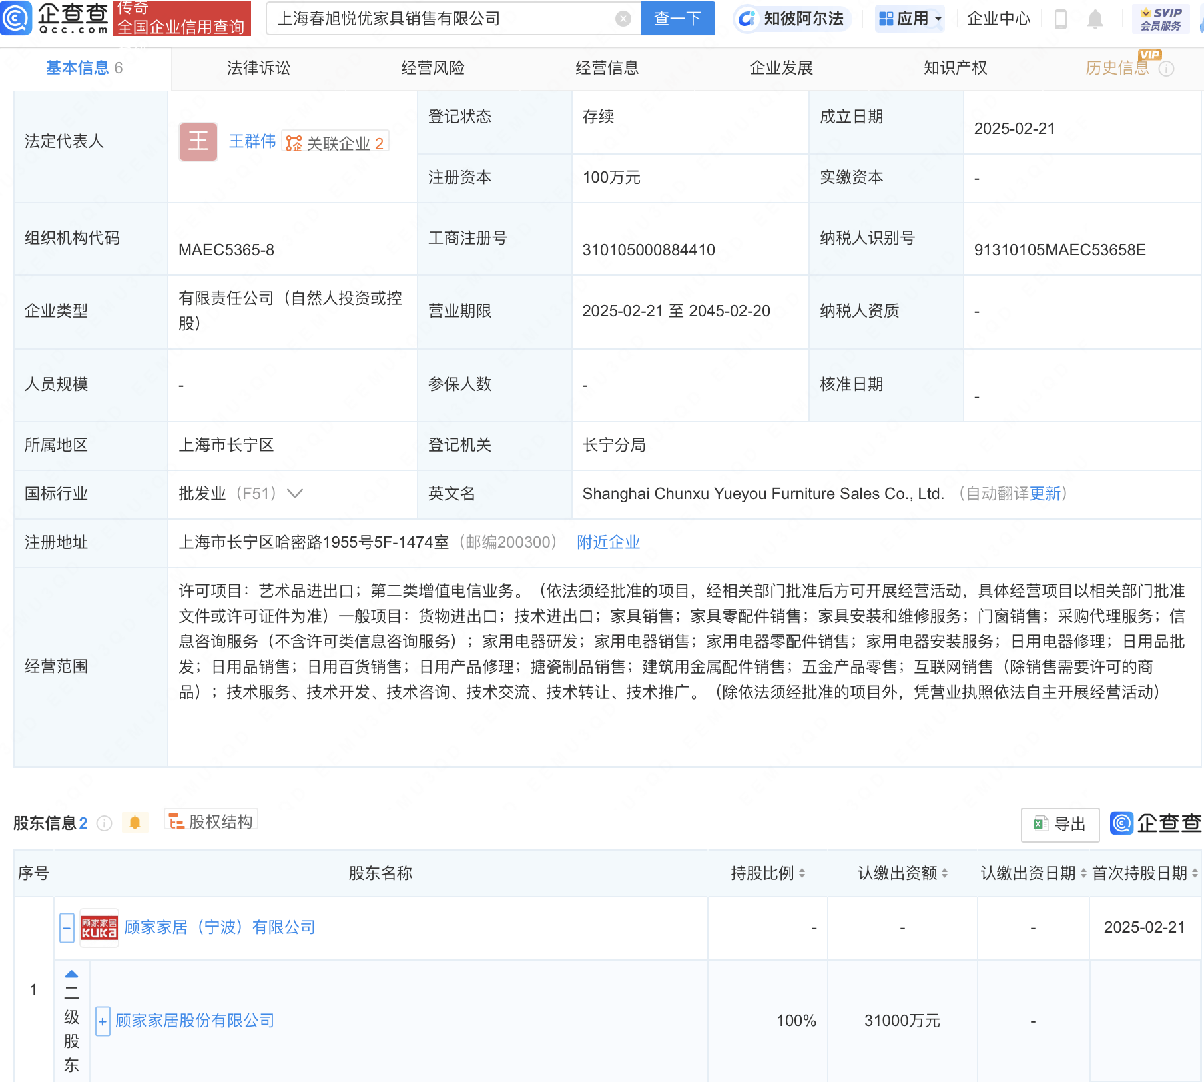Click the shareholder alert bell icon
Viewport: 1204px width, 1082px height.
point(135,823)
